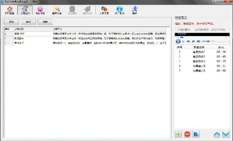Move selected track up with up arrow

(x=217, y=134)
